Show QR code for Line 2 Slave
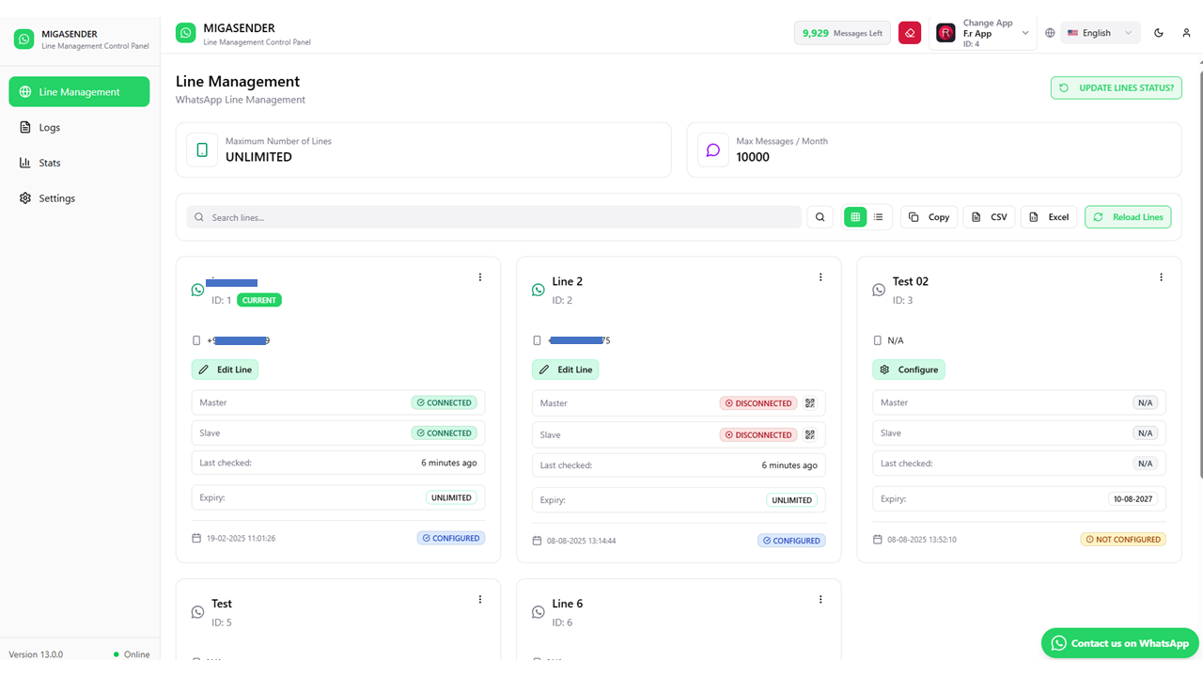1203x677 pixels. click(810, 434)
